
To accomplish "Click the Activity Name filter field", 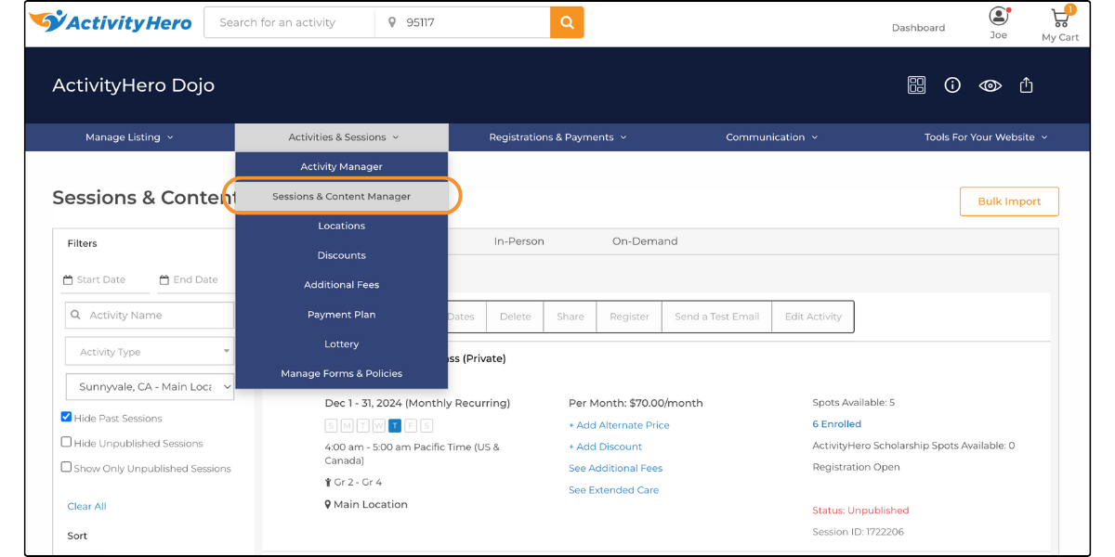I will tap(150, 316).
